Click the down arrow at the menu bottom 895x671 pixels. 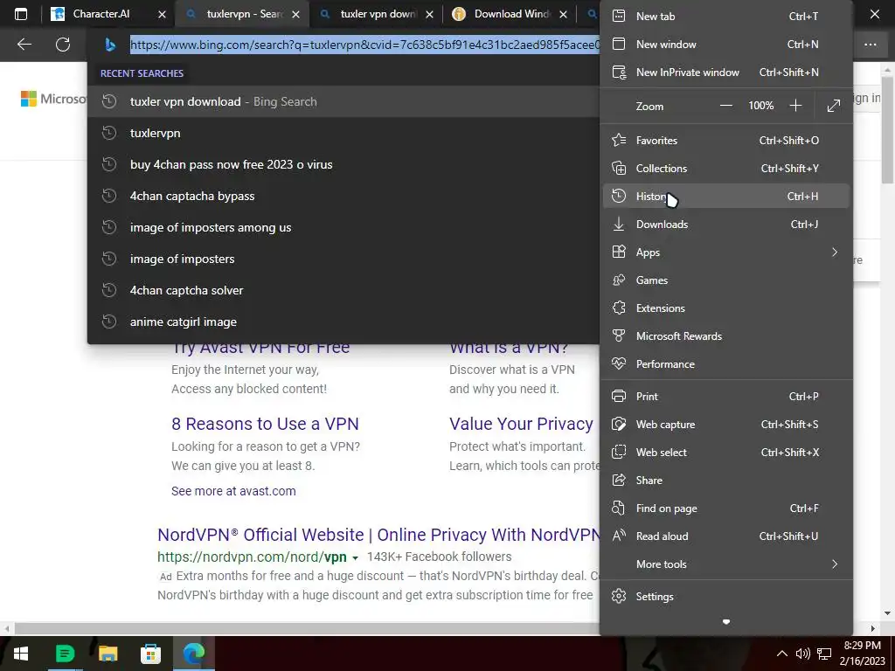pos(726,622)
